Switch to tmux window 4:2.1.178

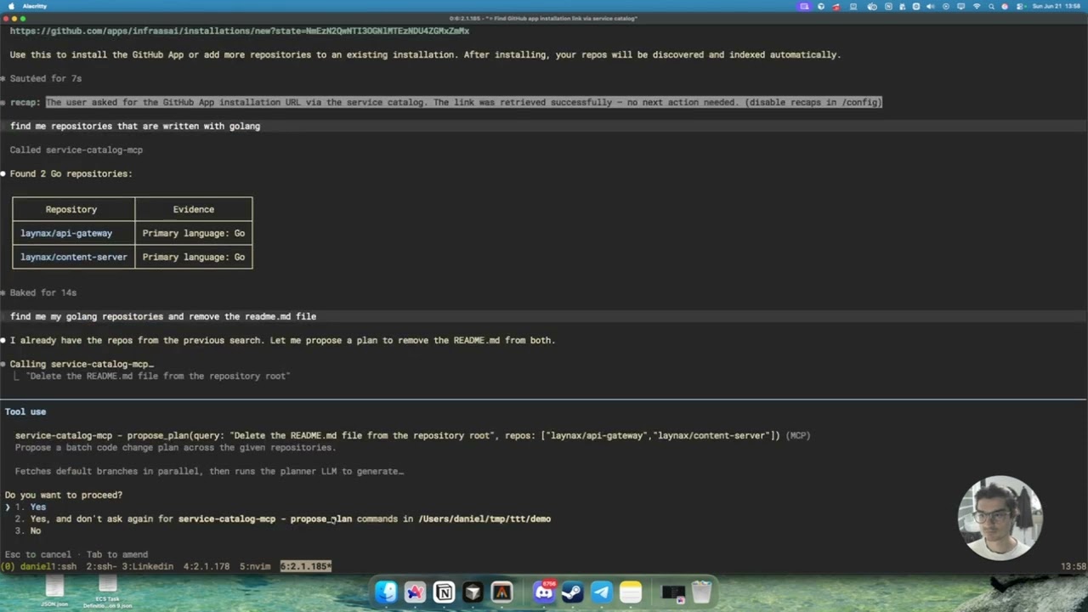click(207, 566)
